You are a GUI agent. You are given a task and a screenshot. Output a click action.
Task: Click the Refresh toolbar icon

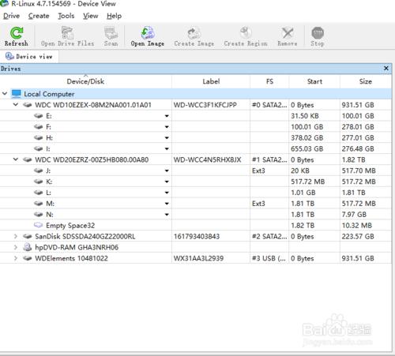17,33
